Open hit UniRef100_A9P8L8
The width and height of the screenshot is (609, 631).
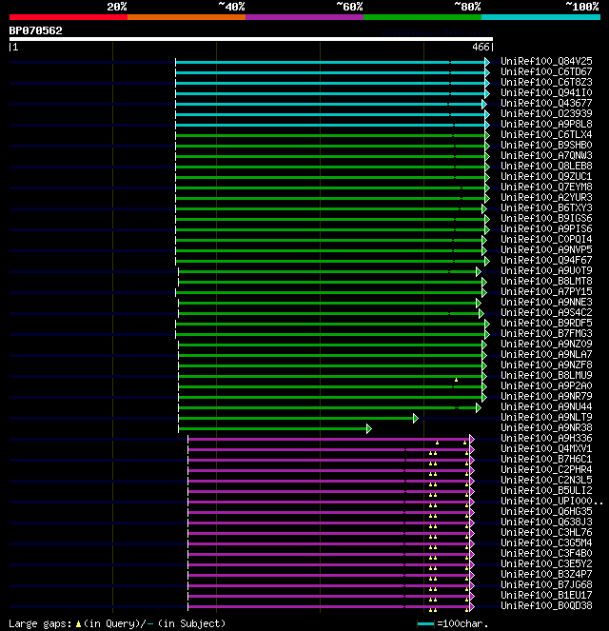[546, 124]
